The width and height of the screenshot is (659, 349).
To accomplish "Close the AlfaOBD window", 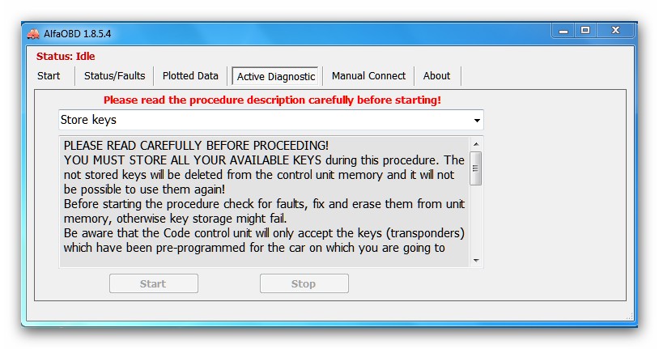I will coord(615,31).
